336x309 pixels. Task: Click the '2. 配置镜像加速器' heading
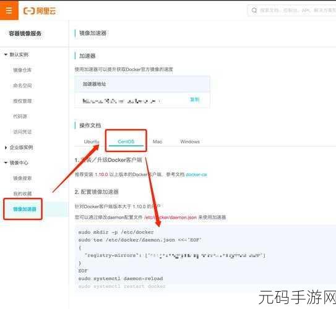(97, 192)
